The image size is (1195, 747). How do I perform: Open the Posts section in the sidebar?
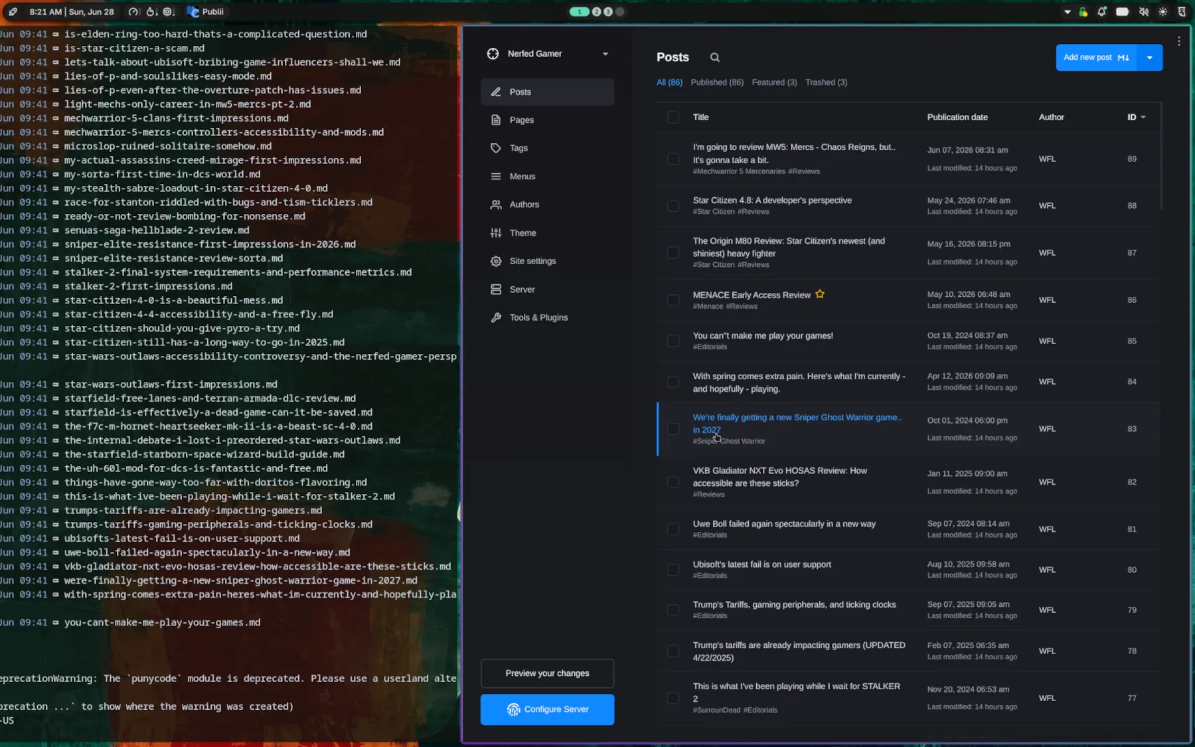tap(547, 92)
